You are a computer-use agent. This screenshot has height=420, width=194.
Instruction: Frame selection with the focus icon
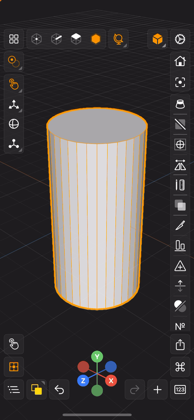(180, 82)
